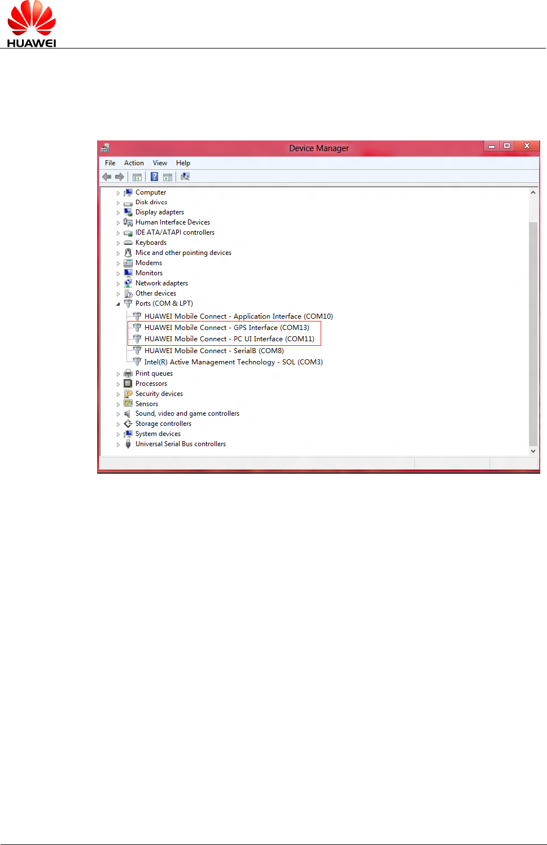Screen dimensions: 547x845
Task: Click the Disk drives category icon
Action: pos(128,203)
